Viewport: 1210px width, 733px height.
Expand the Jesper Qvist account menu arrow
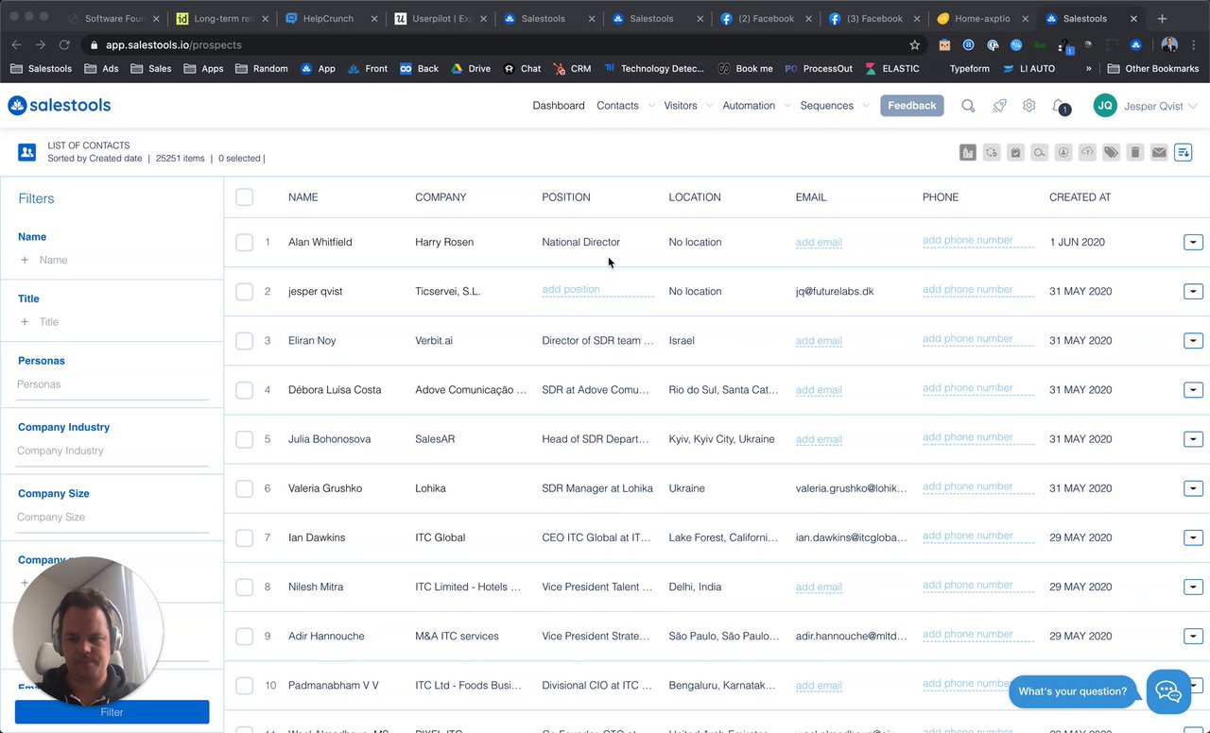1192,106
